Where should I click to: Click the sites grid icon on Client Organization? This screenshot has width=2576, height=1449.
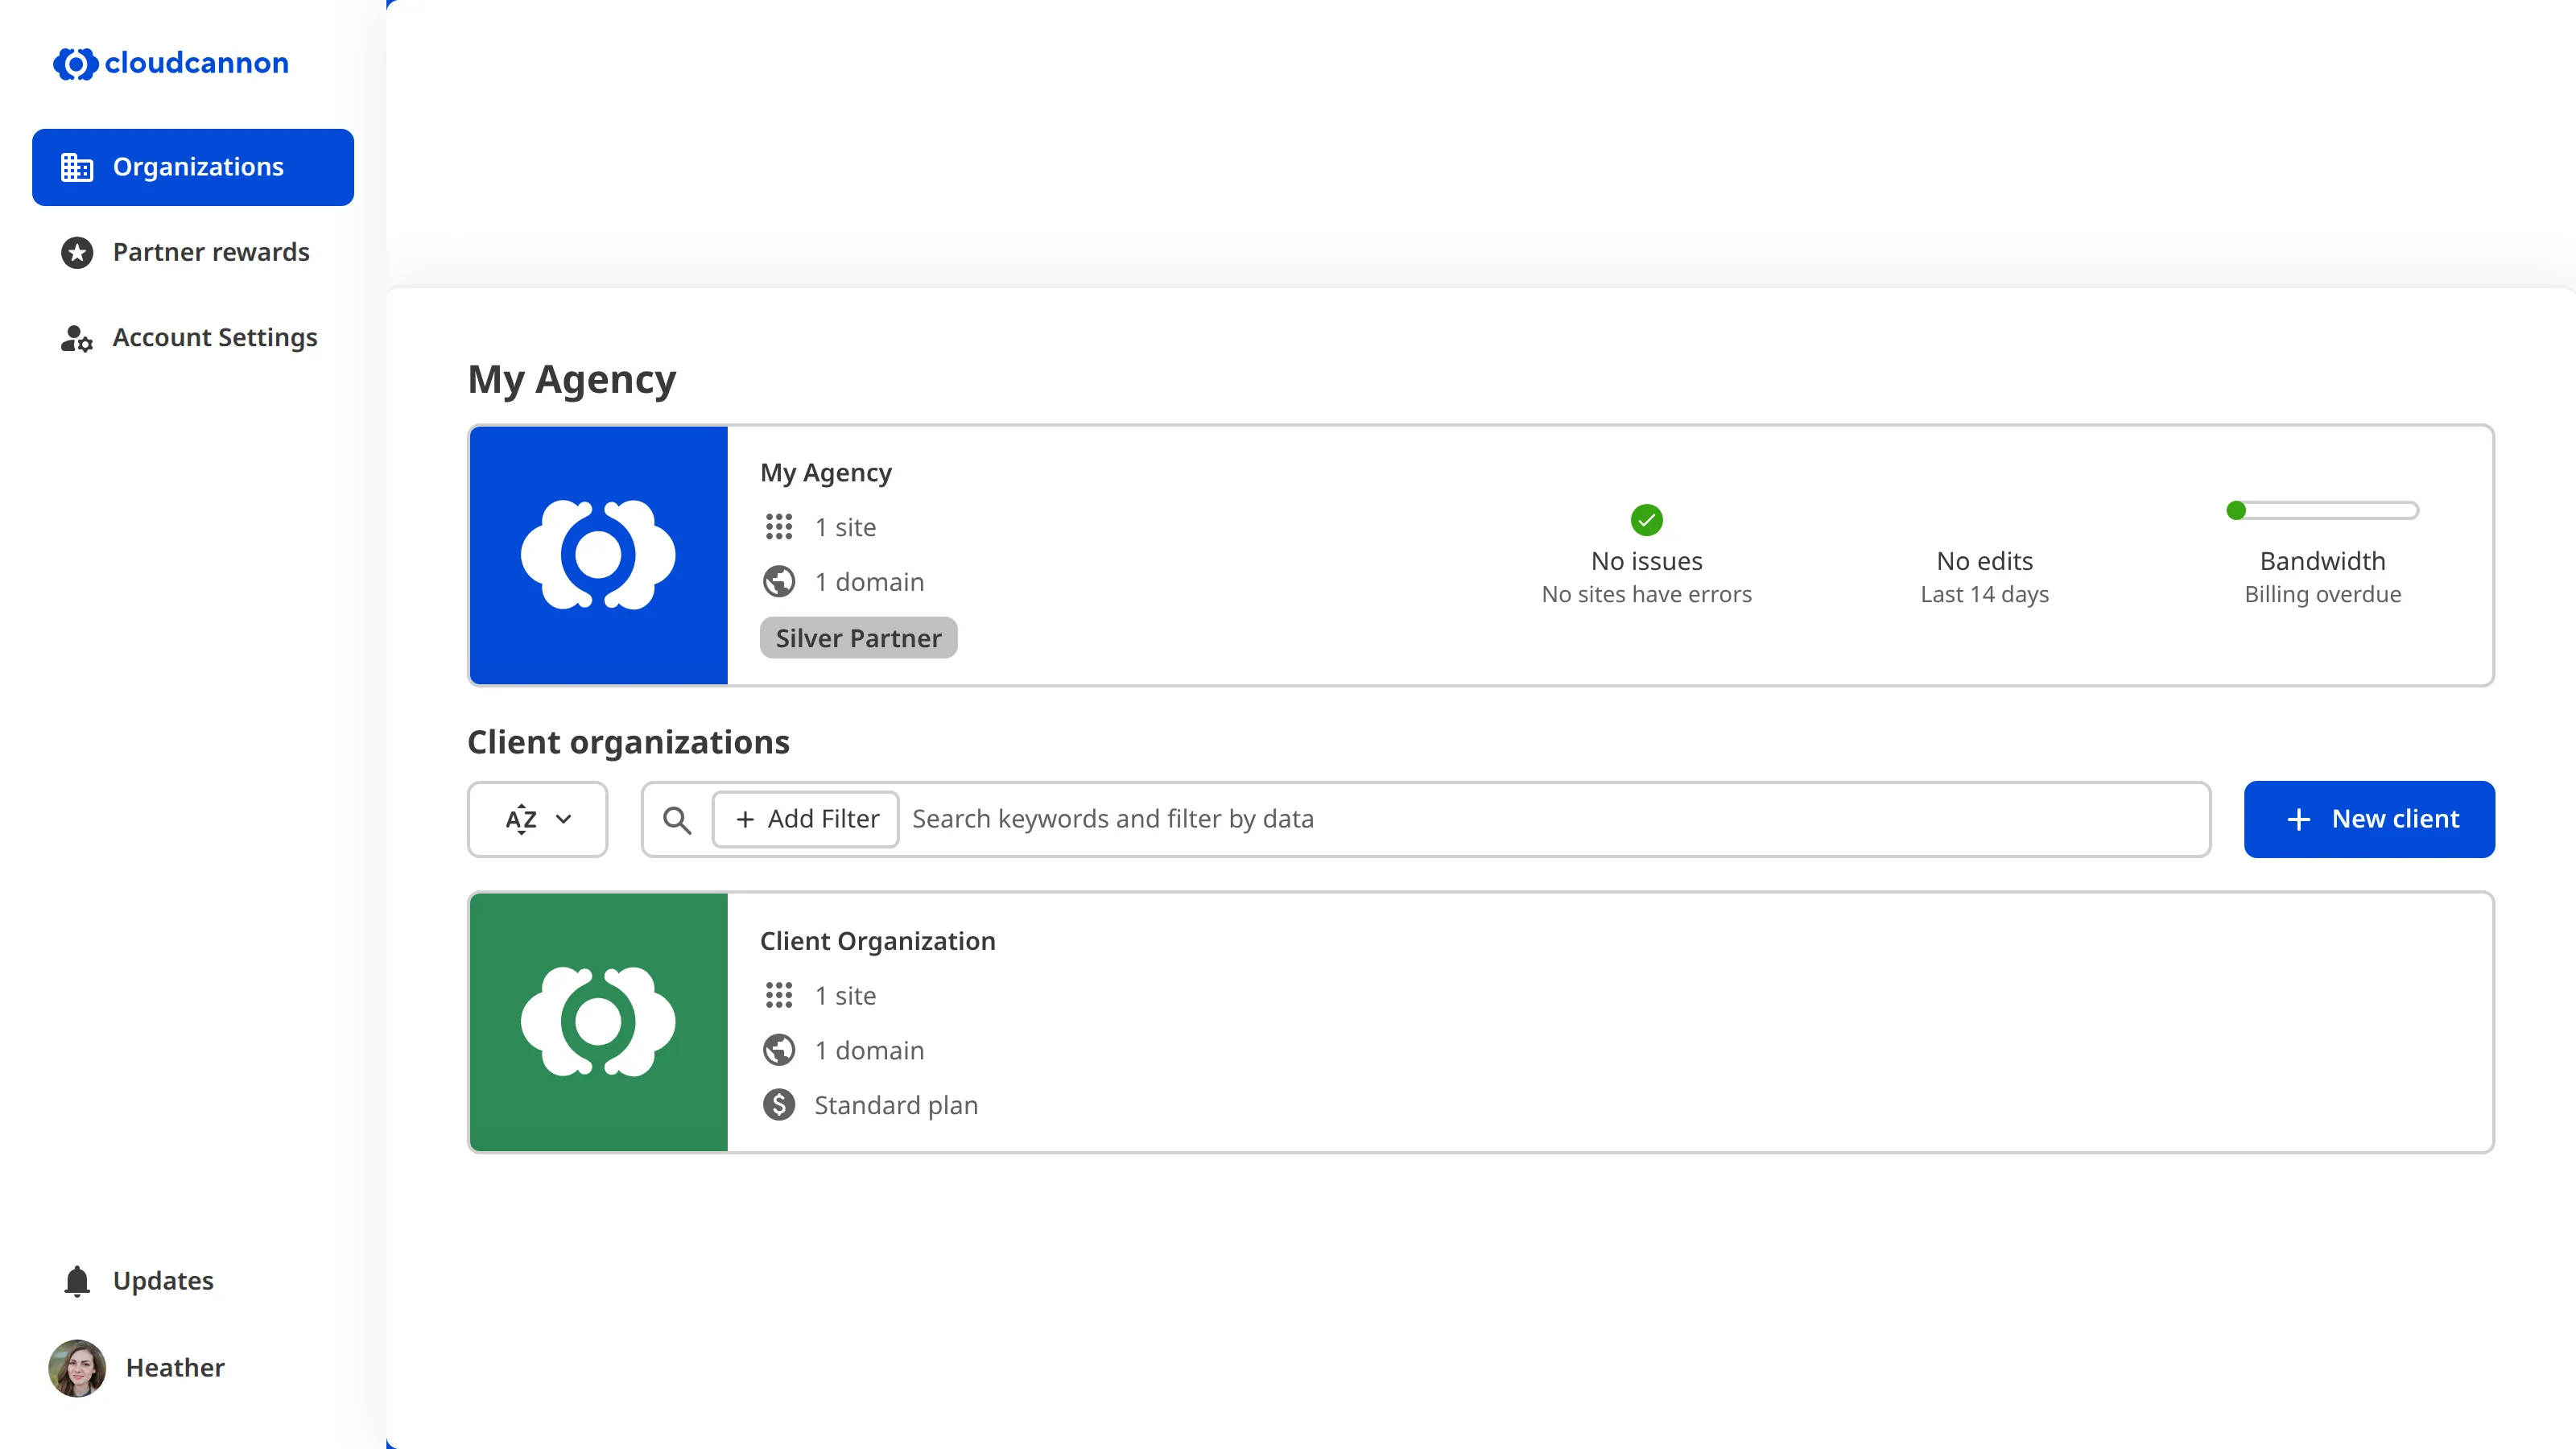(779, 995)
